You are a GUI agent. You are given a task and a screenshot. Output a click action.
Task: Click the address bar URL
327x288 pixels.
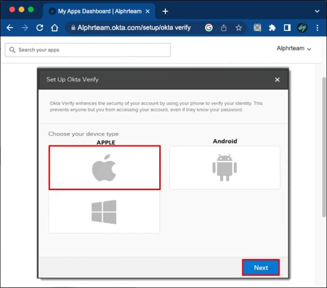[x=134, y=28]
